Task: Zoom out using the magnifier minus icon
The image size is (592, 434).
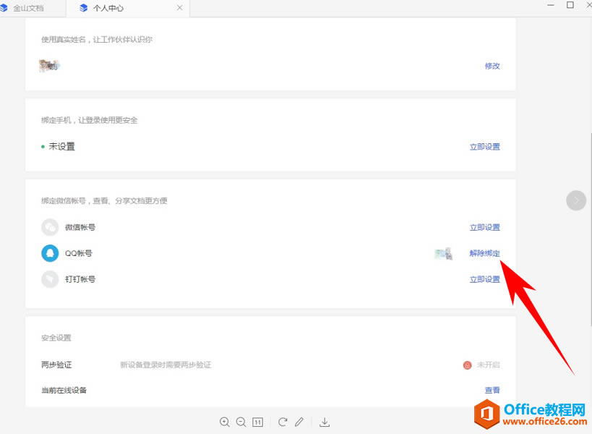Action: coord(241,422)
